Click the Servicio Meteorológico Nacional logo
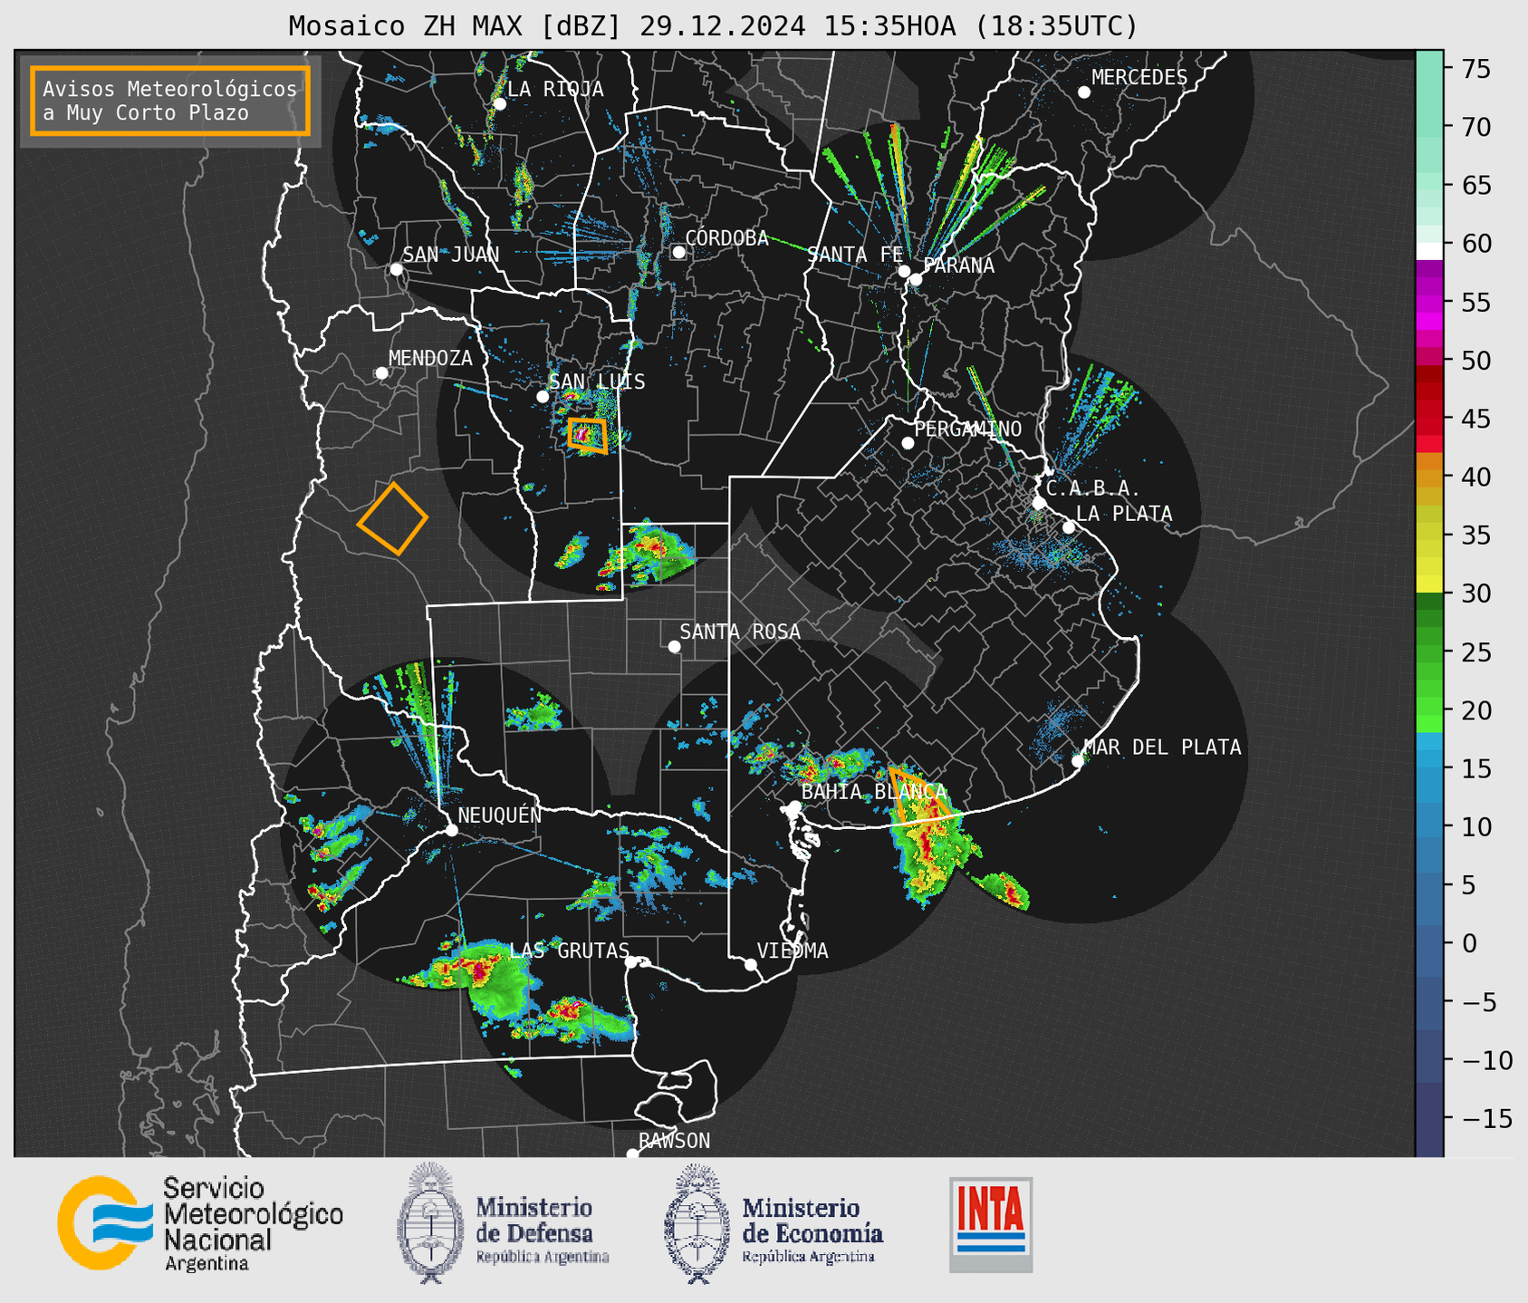This screenshot has height=1303, width=1528. (200, 1223)
